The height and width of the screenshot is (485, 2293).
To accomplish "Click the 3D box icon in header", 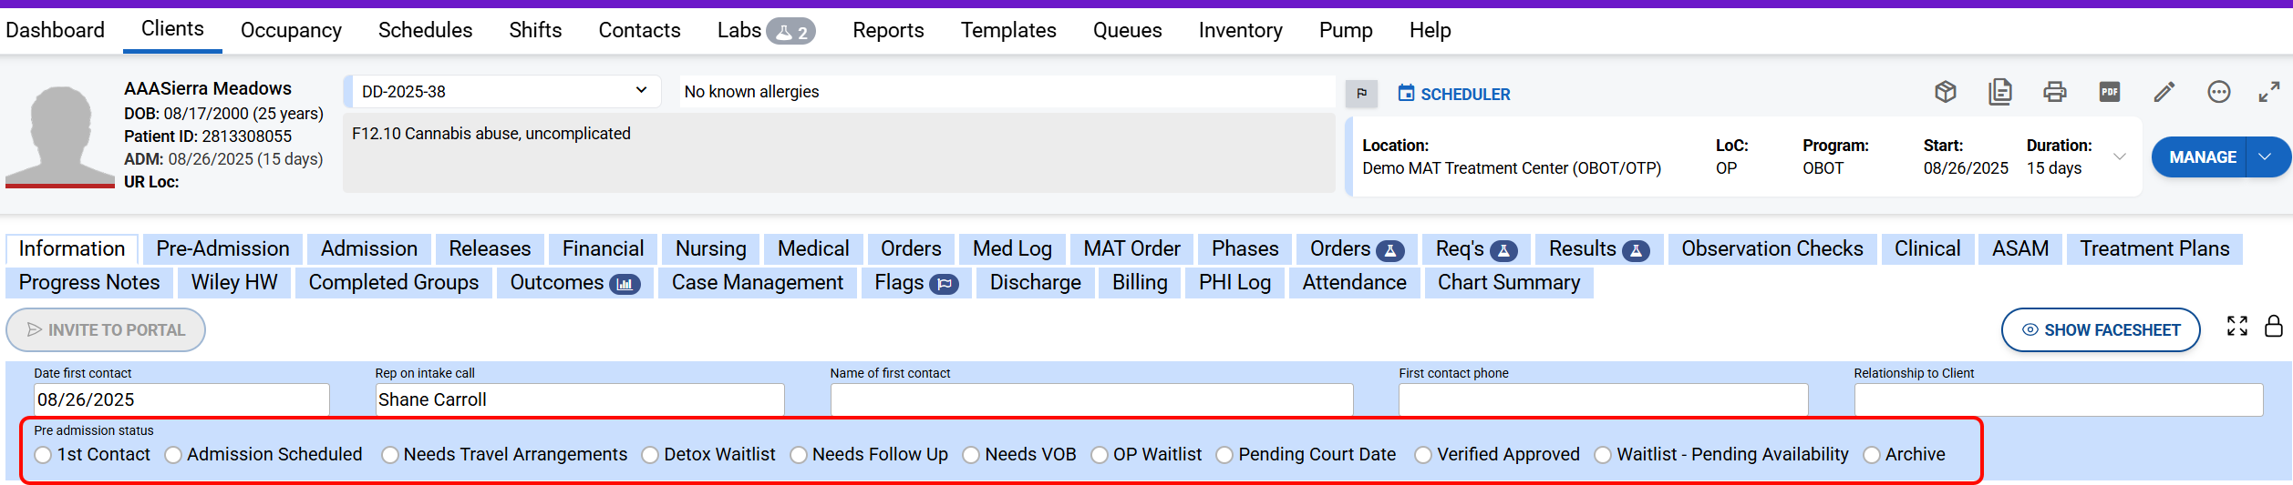I will pos(1946,92).
